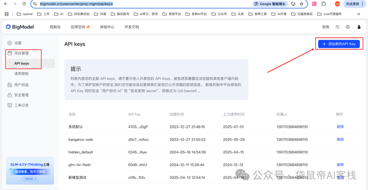Click the 添加新的API Key button

pos(339,44)
